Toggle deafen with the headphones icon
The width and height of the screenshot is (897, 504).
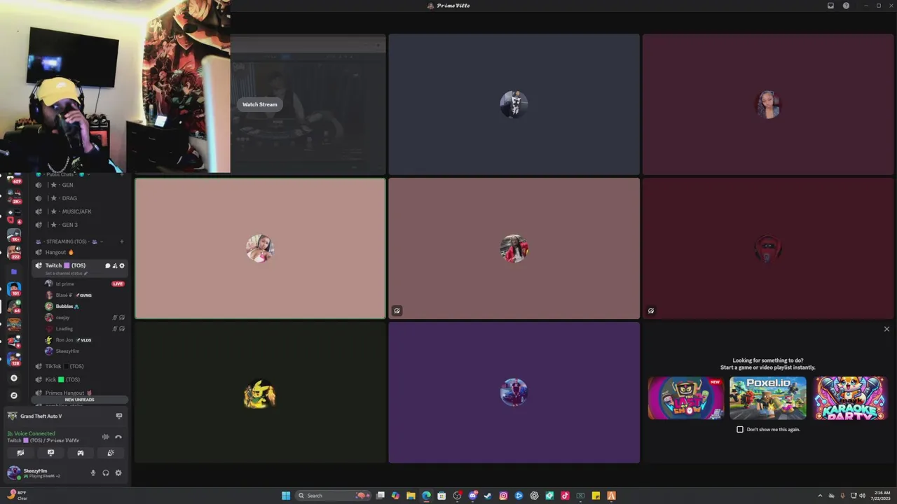(106, 473)
